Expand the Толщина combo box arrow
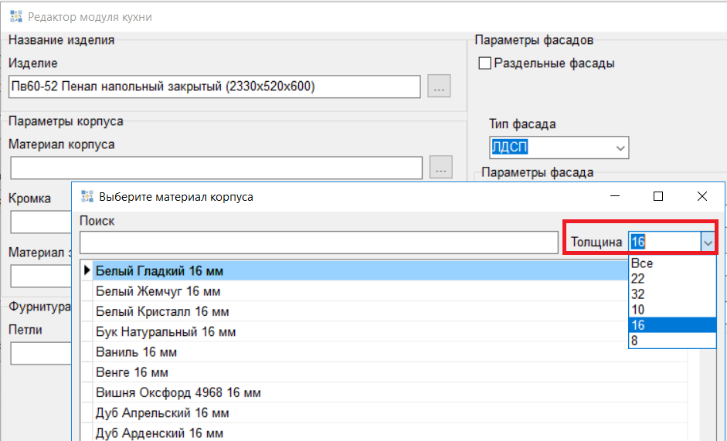 (707, 243)
